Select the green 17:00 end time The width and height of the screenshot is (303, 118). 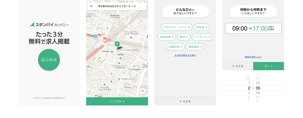coord(260,28)
